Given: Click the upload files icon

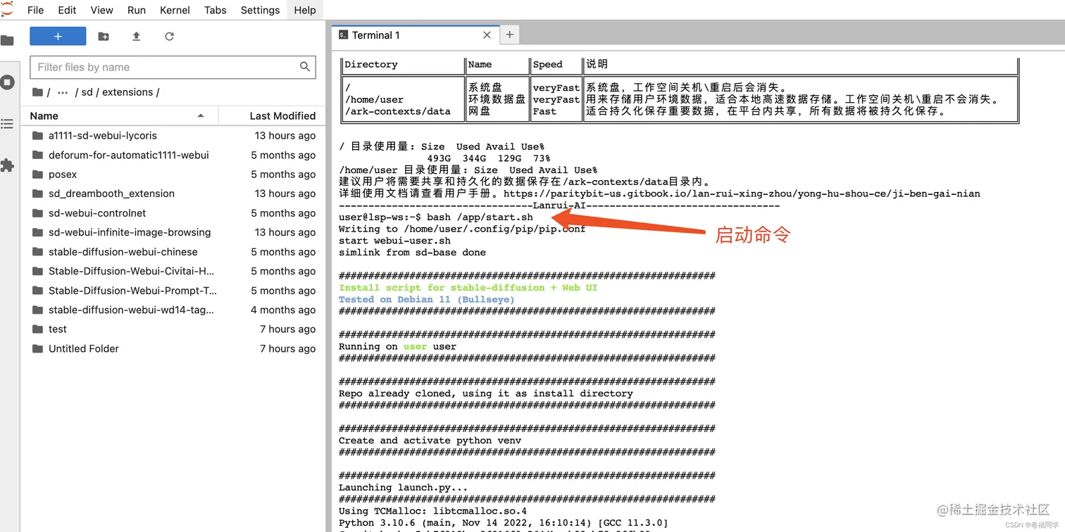Looking at the screenshot, I should coord(137,37).
